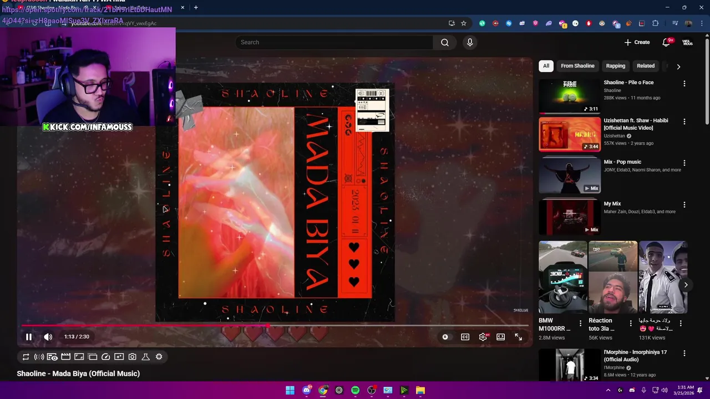Click the resize player rectangle icon
Screen dimensions: 710x399
79,357
